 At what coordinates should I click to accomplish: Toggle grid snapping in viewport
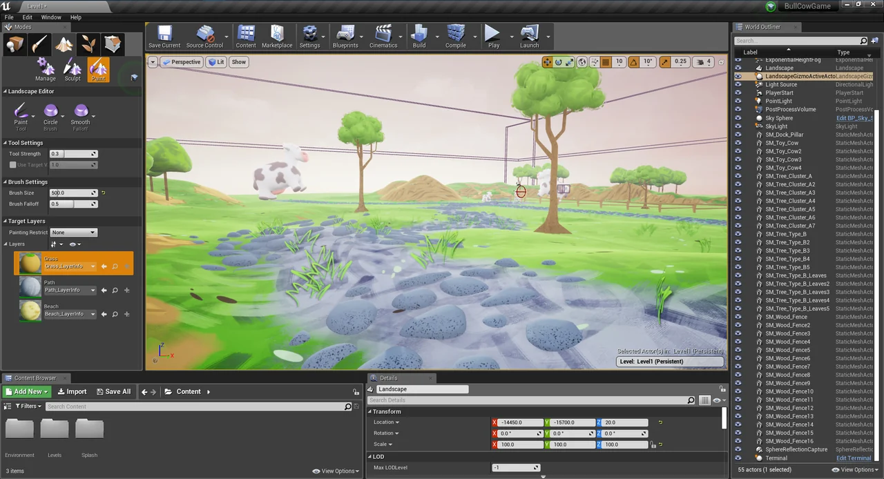click(x=606, y=62)
